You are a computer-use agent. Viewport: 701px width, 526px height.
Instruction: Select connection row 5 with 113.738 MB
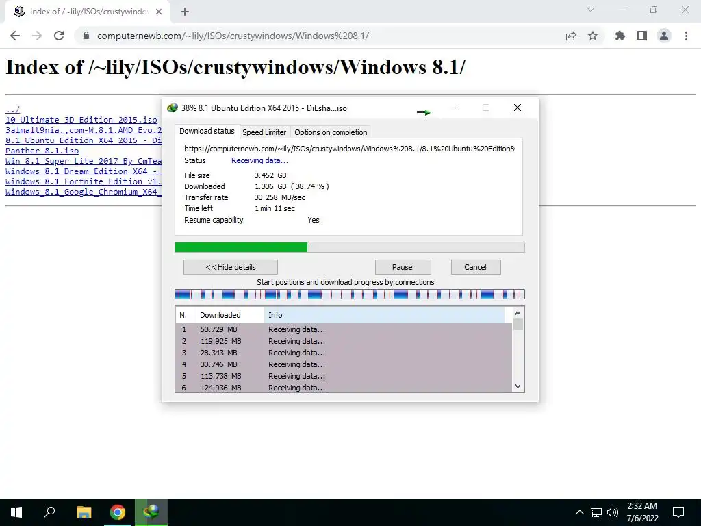[x=344, y=376]
